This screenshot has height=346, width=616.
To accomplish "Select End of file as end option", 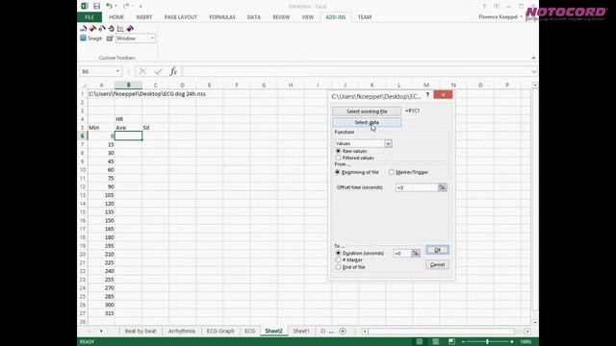I will click(x=350, y=267).
